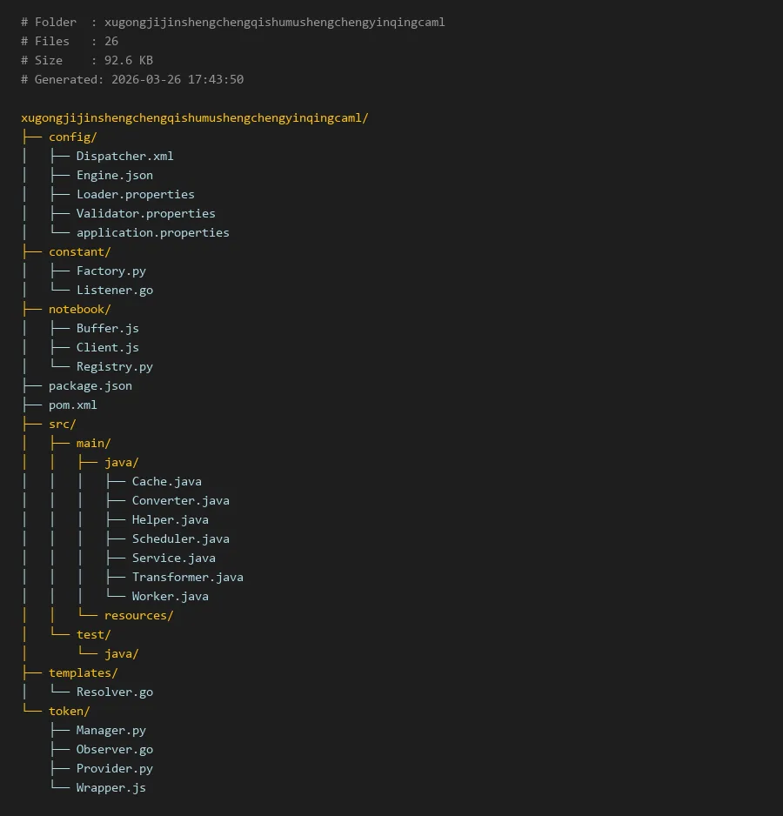Click the resources/ folder
783x816 pixels.
click(x=138, y=615)
